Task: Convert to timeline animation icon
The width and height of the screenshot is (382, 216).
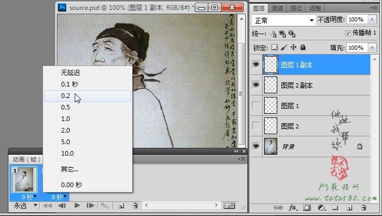Action: [x=229, y=206]
